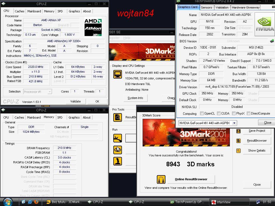The image size is (275, 206).
Task: Click the demo eye icon in 3DMark
Action: 118,150
